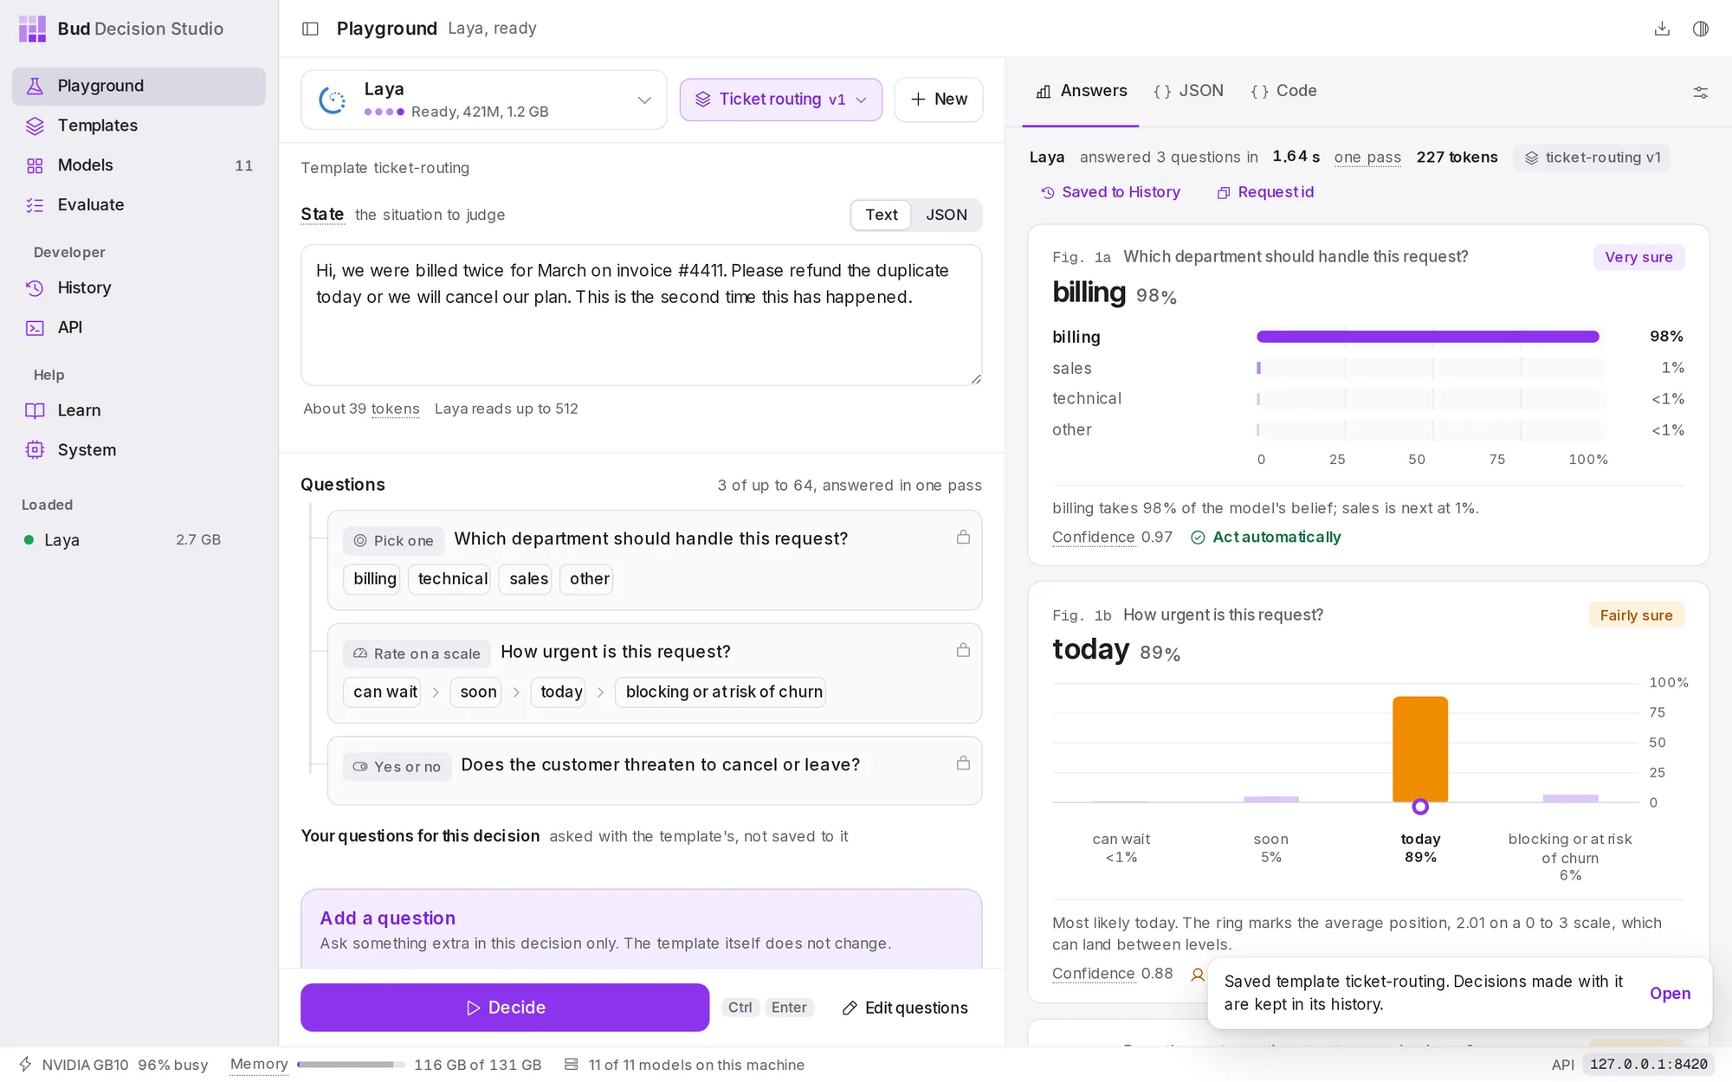Copy the Request id link
Viewport: 1732px width, 1082px height.
[1265, 192]
